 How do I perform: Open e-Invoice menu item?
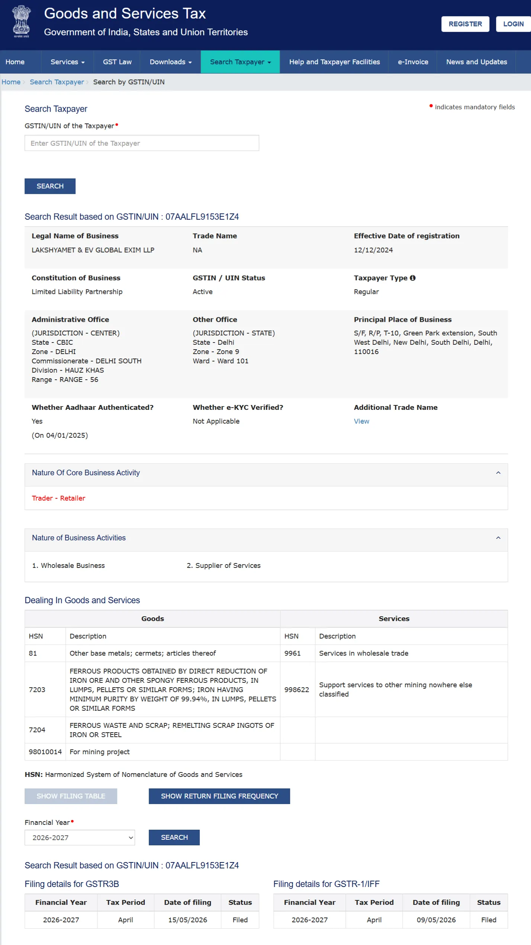point(413,62)
